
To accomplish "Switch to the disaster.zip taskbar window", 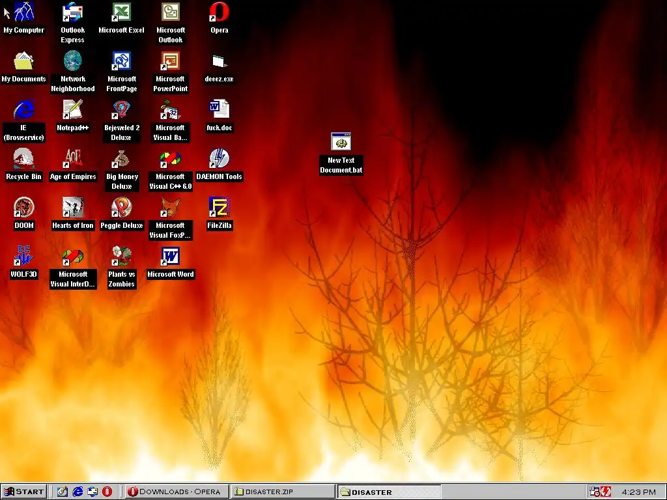I will click(x=283, y=492).
